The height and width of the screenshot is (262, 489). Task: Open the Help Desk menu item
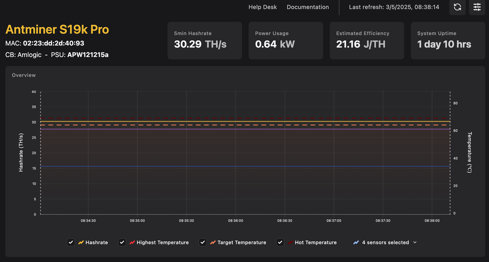[x=262, y=7]
